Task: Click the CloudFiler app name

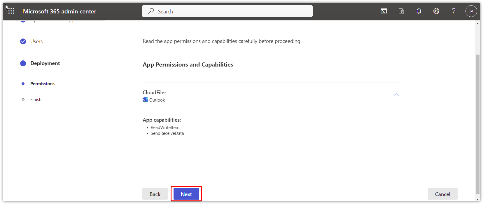Action: point(154,93)
